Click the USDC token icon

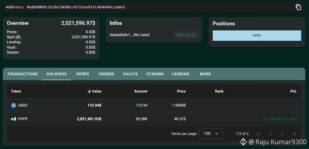14,105
